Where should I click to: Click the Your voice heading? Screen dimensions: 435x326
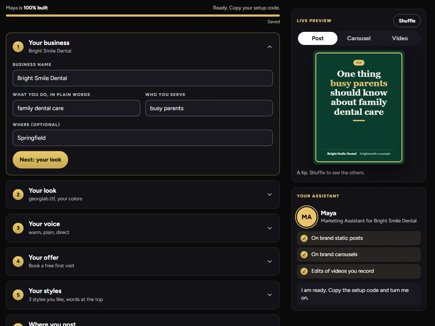coord(44,224)
